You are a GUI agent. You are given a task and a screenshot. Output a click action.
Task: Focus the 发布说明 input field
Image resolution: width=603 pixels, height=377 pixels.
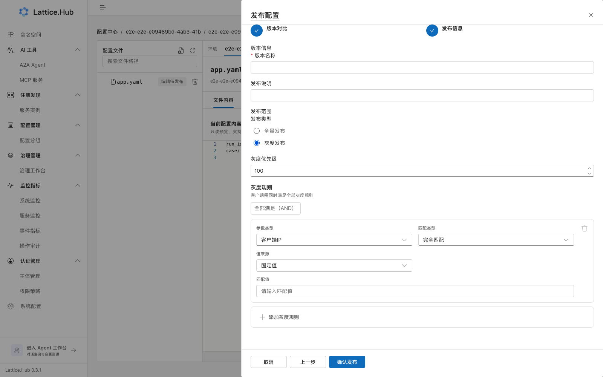click(x=422, y=95)
